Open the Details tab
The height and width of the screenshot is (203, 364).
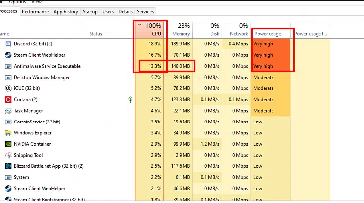click(x=125, y=12)
